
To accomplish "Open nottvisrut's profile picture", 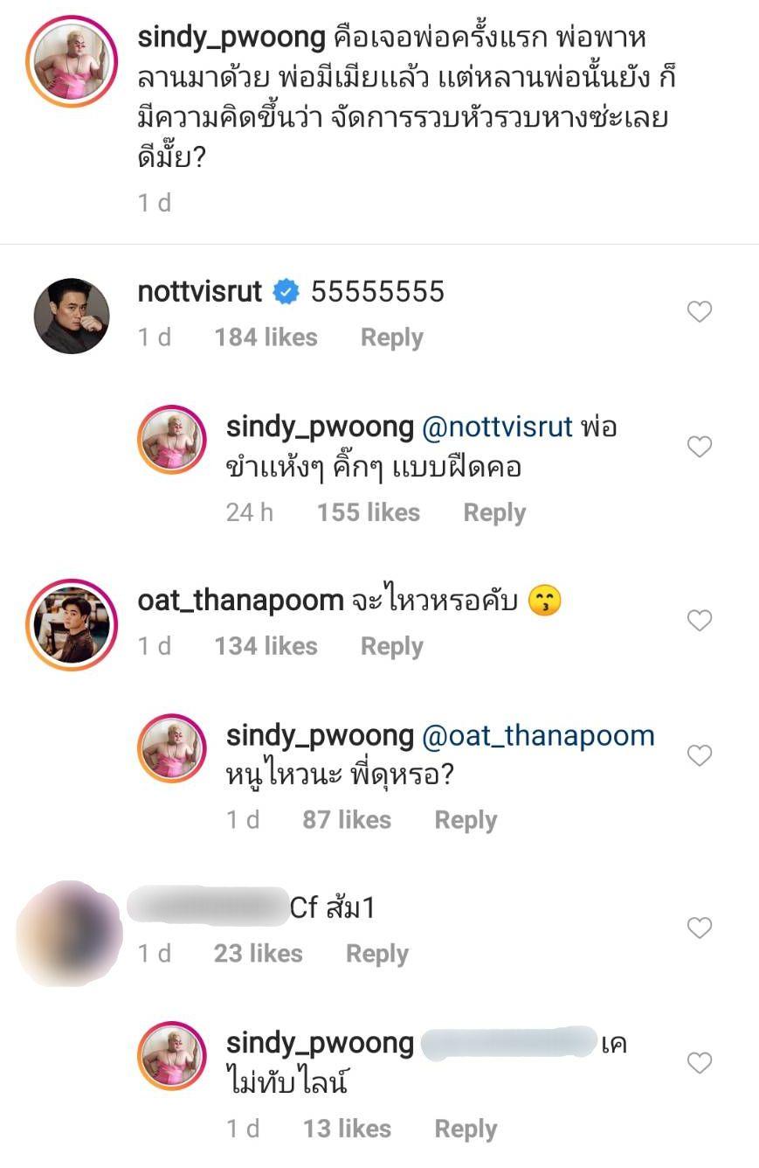I will (x=72, y=316).
